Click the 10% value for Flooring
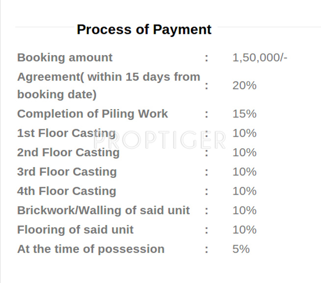The image size is (321, 283). [244, 229]
